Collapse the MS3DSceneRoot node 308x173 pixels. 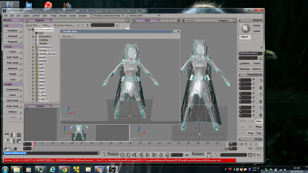pyautogui.click(x=29, y=30)
